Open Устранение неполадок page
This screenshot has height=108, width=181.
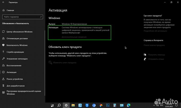tap(17, 59)
